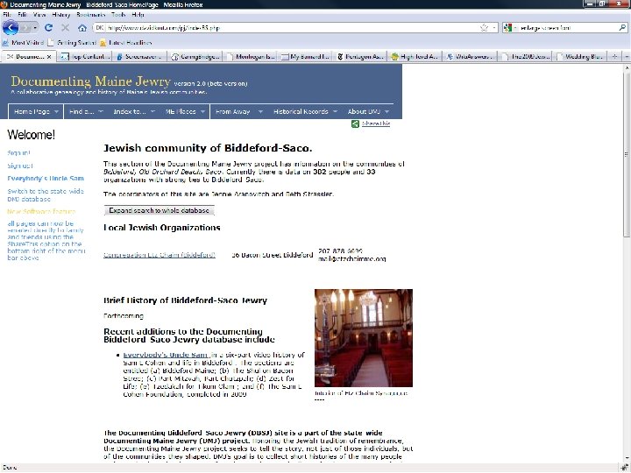Click the mail@etzchaimme.org email address

[352, 259]
